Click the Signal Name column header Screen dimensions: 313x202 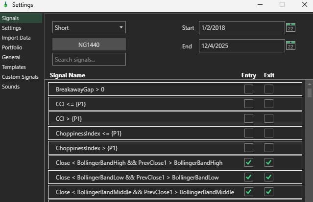click(x=68, y=75)
